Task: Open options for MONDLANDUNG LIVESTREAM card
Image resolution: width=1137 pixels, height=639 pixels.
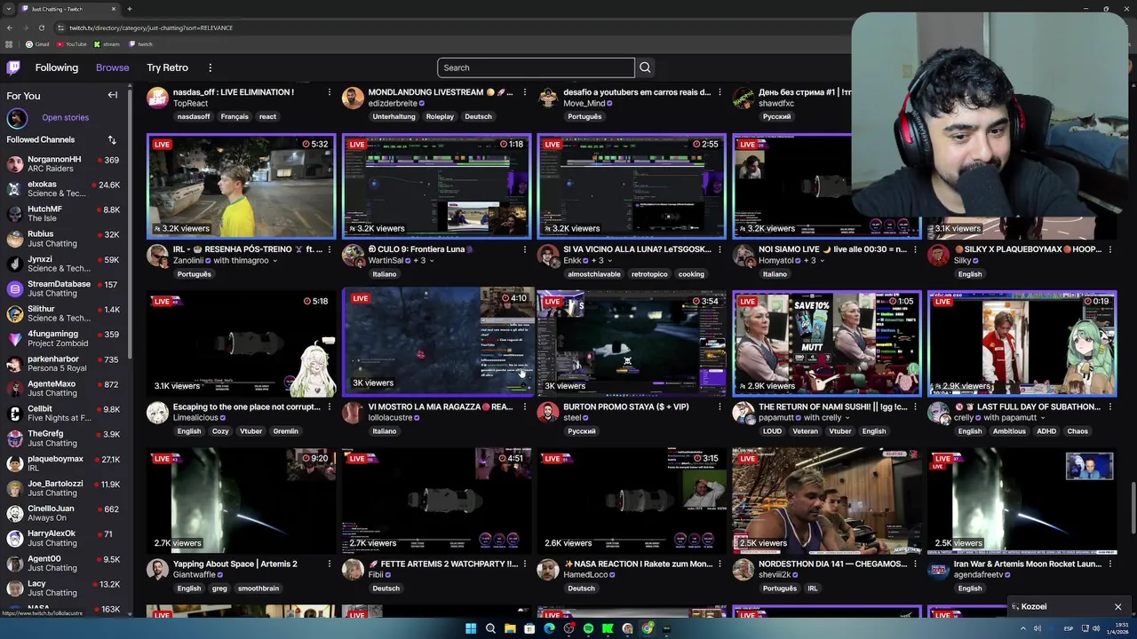Action: pyautogui.click(x=524, y=92)
